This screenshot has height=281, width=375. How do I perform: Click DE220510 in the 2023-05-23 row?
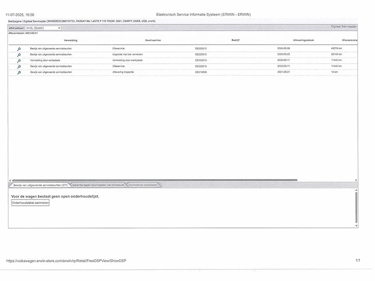(201, 54)
